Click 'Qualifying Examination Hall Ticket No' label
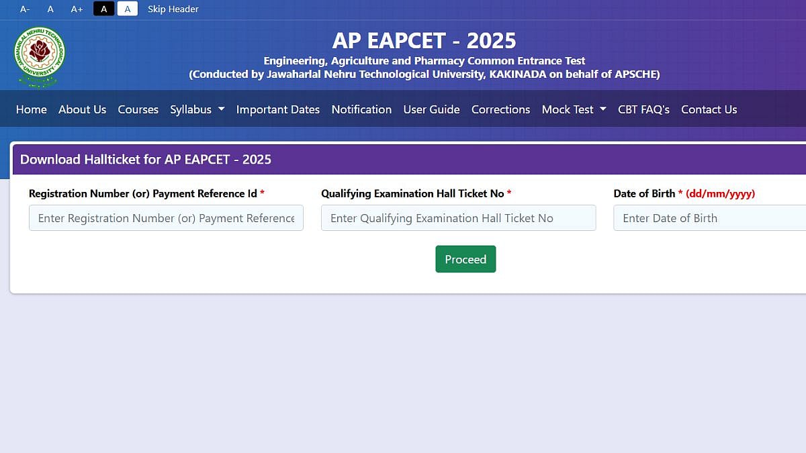Viewport: 806px width, 453px height. click(x=412, y=193)
